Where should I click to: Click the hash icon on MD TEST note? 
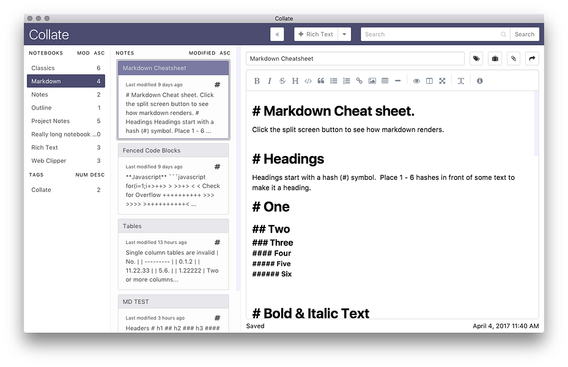(x=217, y=317)
